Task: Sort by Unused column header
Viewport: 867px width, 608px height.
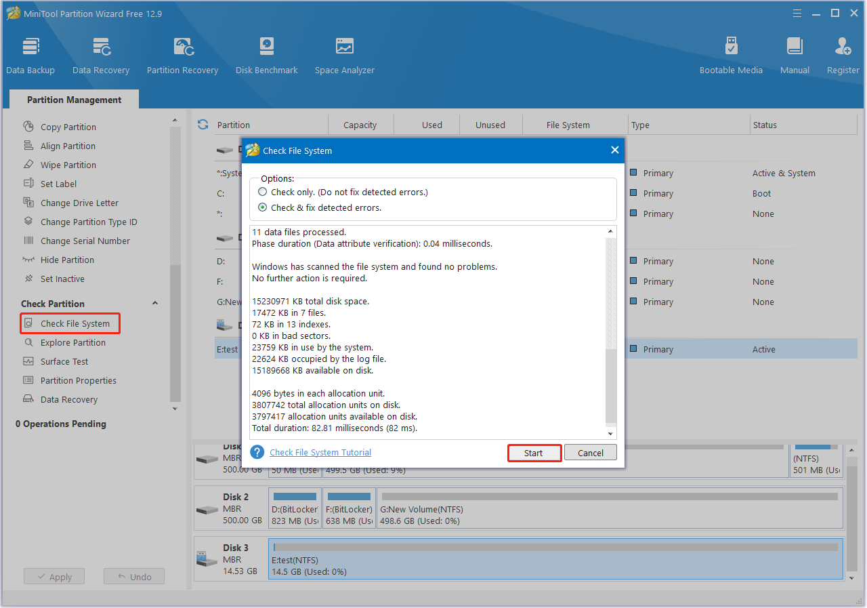Action: click(490, 125)
